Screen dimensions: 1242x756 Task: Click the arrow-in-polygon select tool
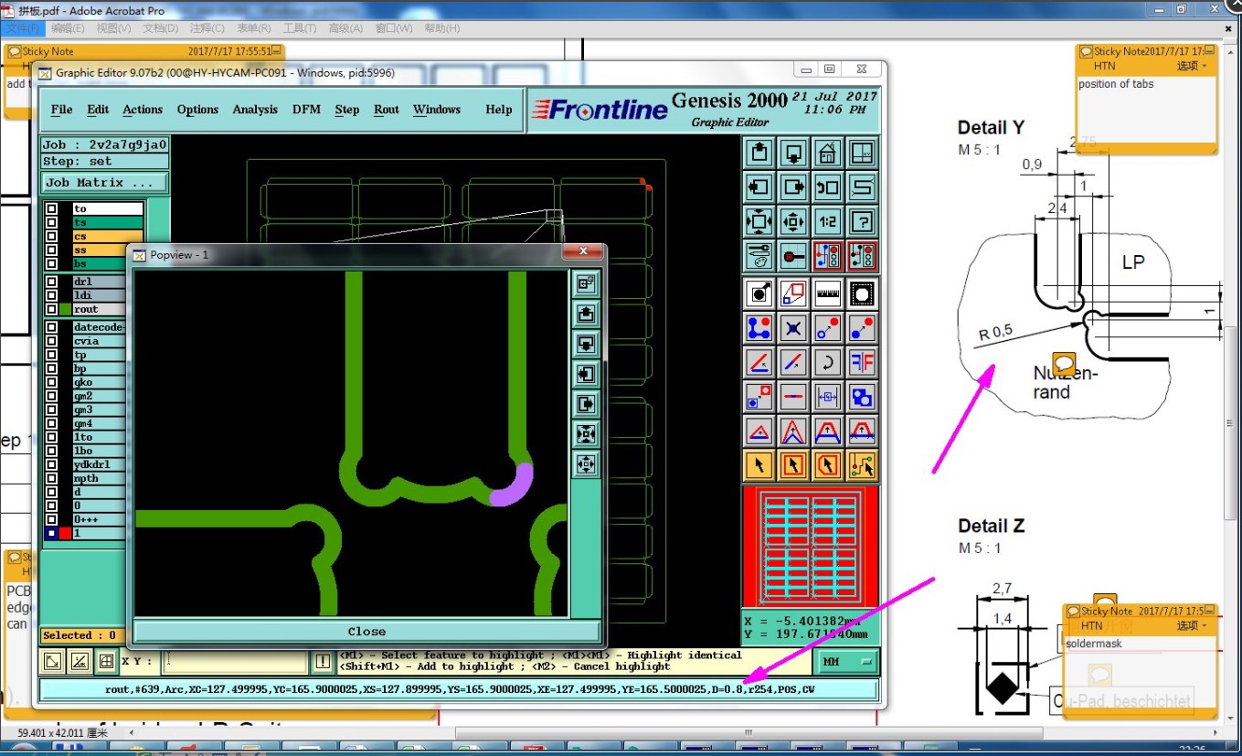coord(827,465)
